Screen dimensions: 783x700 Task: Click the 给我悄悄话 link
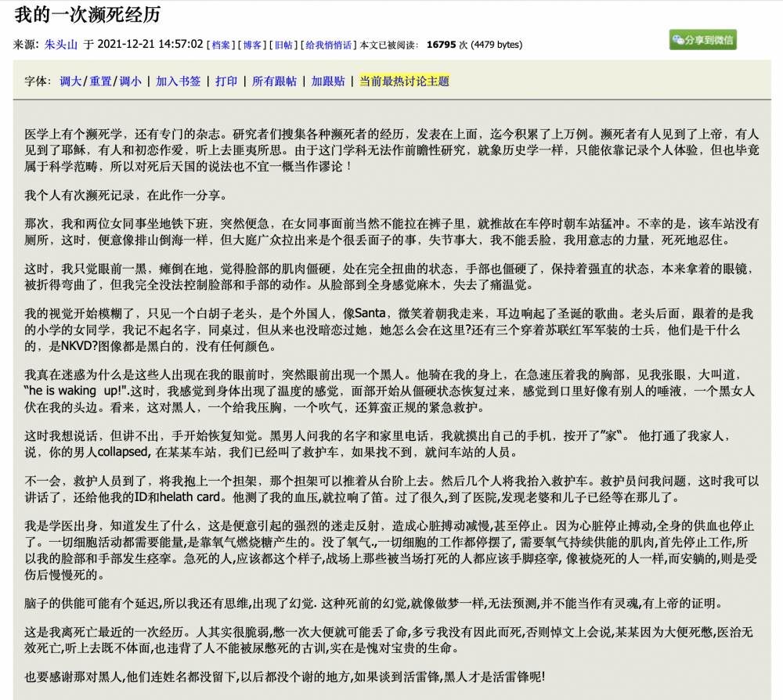(x=329, y=45)
